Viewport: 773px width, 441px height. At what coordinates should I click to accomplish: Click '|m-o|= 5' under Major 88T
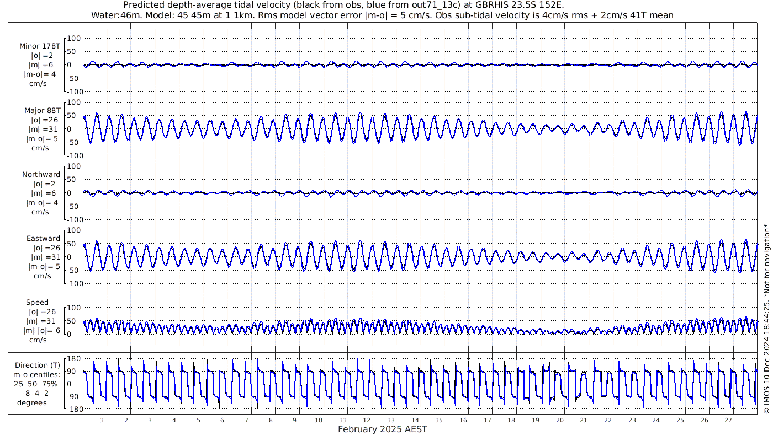click(x=42, y=138)
